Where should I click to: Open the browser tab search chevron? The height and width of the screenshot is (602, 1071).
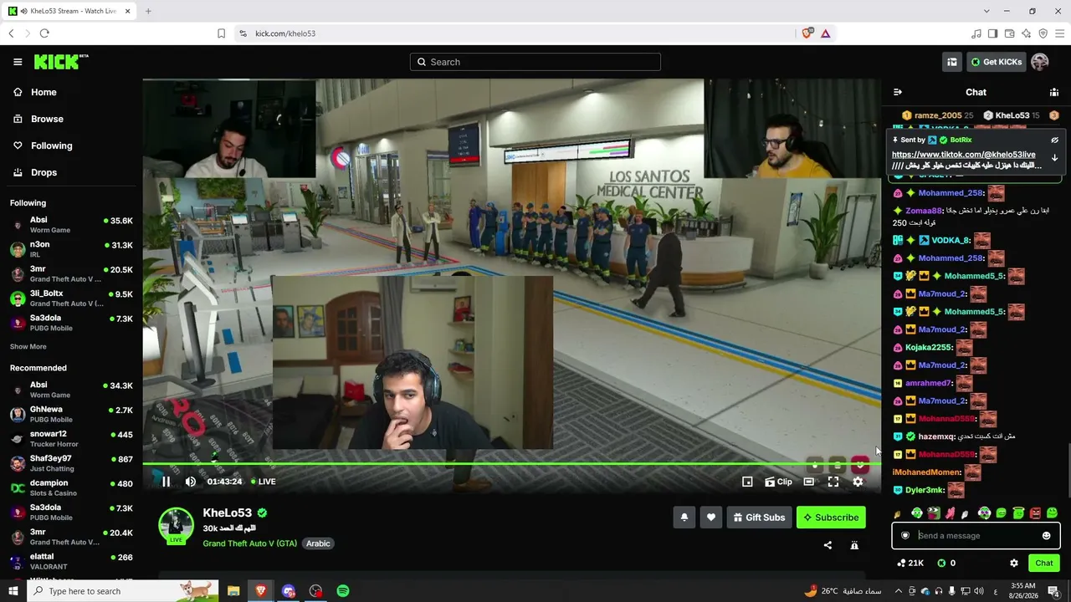pyautogui.click(x=986, y=11)
